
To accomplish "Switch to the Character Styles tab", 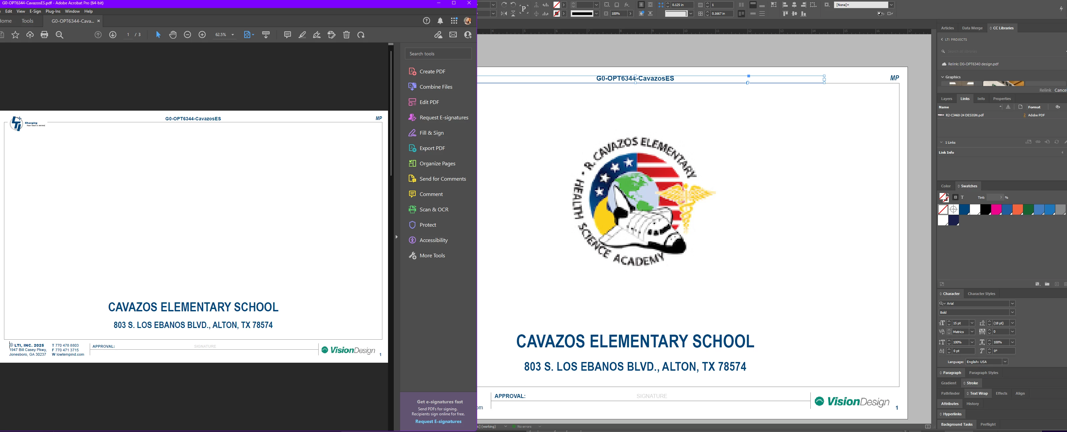I will tap(981, 294).
